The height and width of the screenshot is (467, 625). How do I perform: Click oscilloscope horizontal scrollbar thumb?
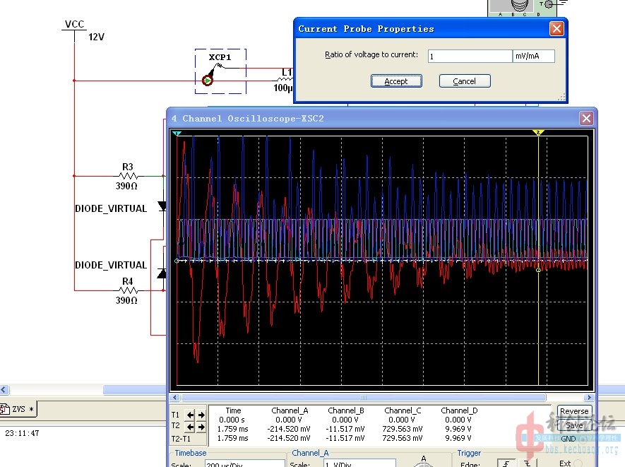click(364, 398)
